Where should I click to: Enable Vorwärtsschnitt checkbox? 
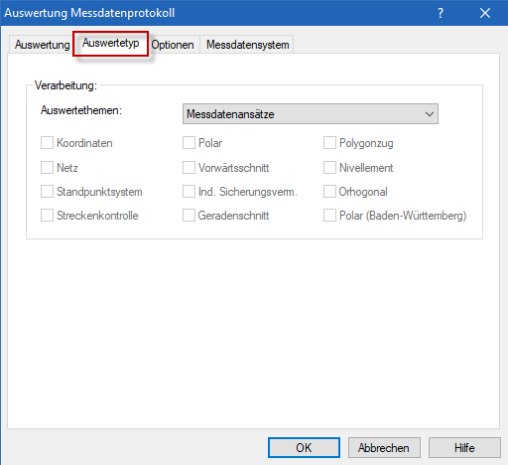189,168
